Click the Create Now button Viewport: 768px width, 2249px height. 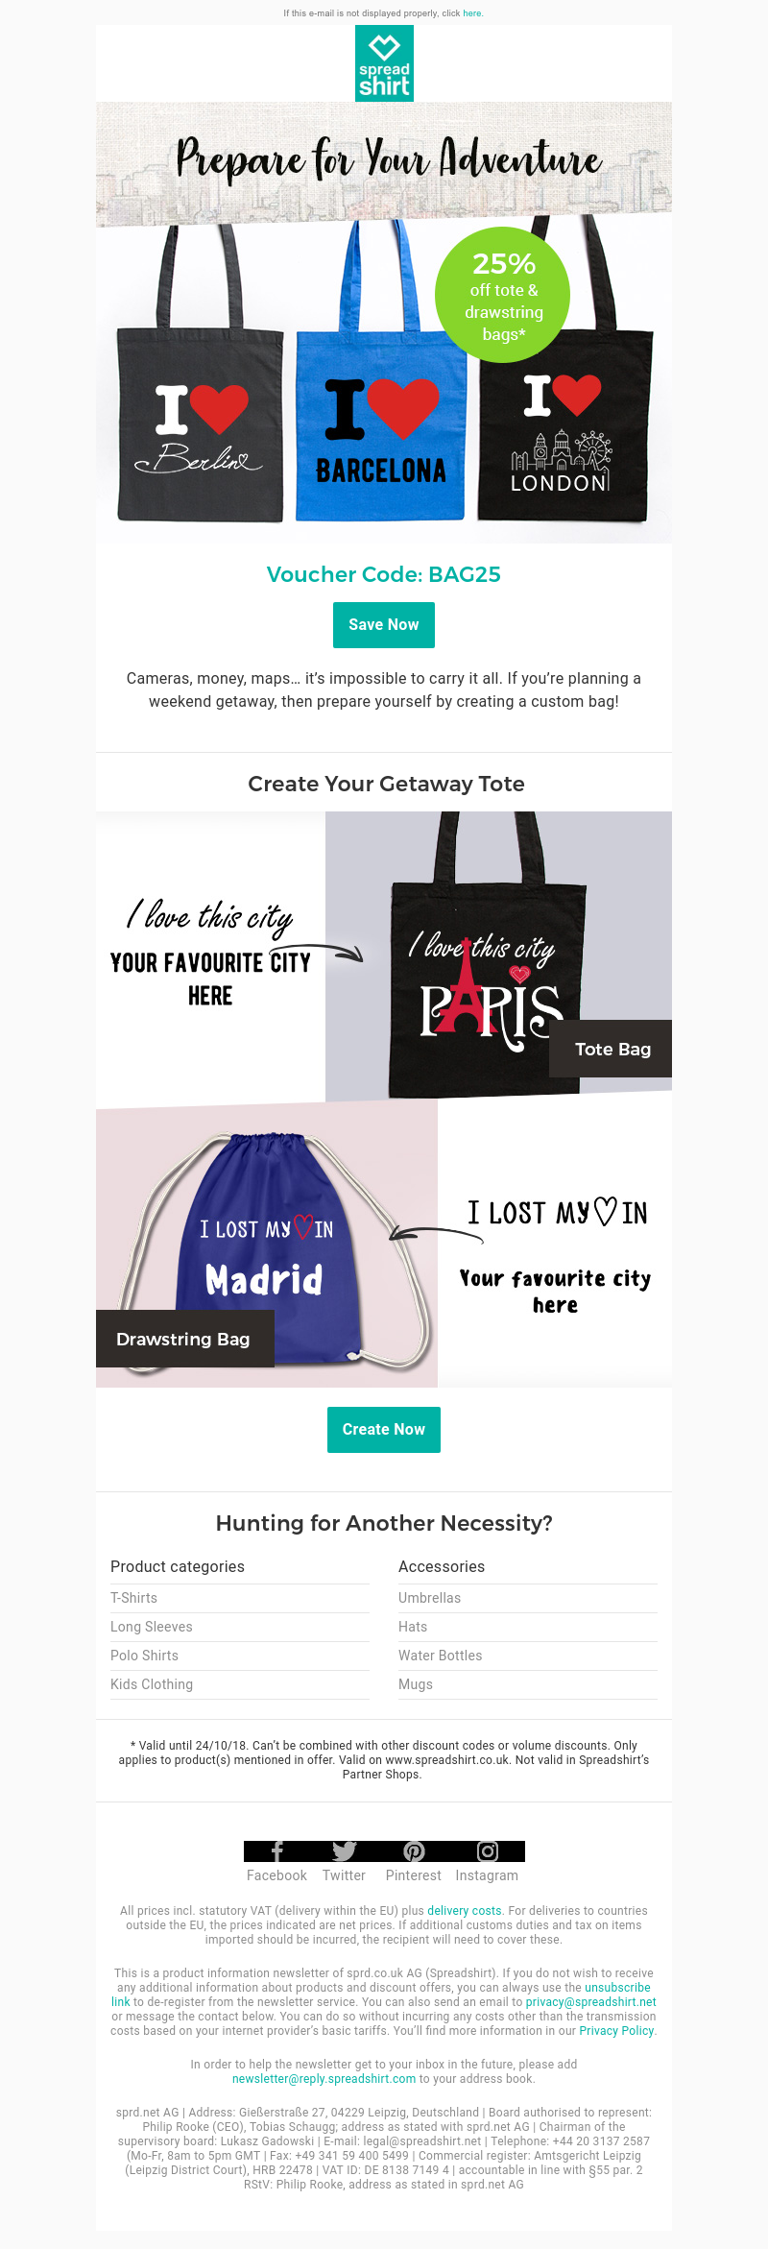[x=384, y=1430]
